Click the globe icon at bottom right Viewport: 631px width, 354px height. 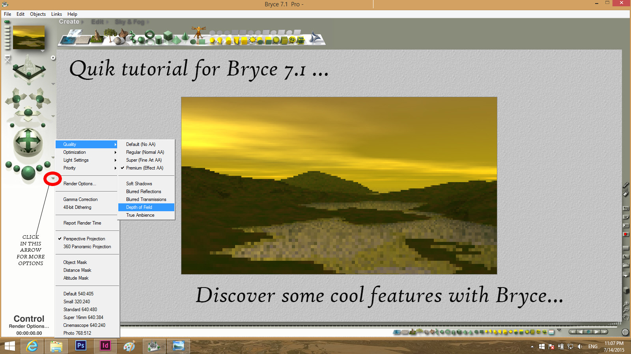(625, 332)
